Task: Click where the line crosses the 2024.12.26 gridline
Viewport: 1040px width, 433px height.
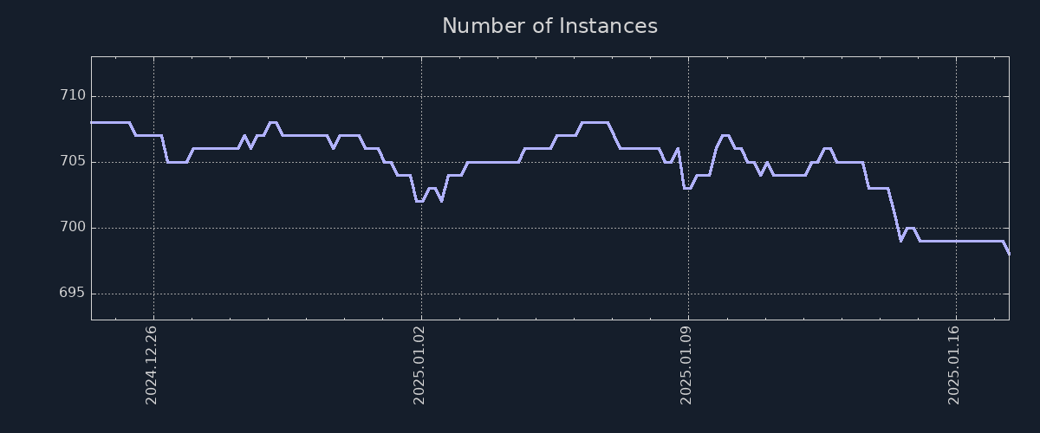Action: coord(153,135)
